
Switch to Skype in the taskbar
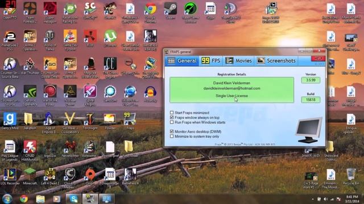tap(73, 199)
